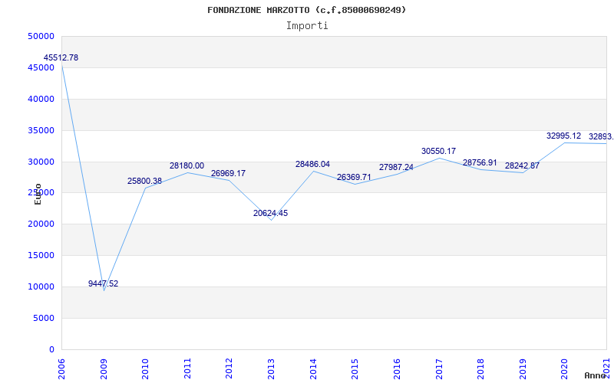Select the value 27987.24
The height and width of the screenshot is (383, 614).
396,167
